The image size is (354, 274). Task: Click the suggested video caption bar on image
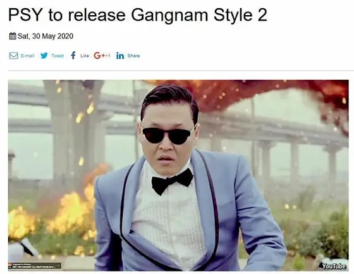pyautogui.click(x=35, y=266)
